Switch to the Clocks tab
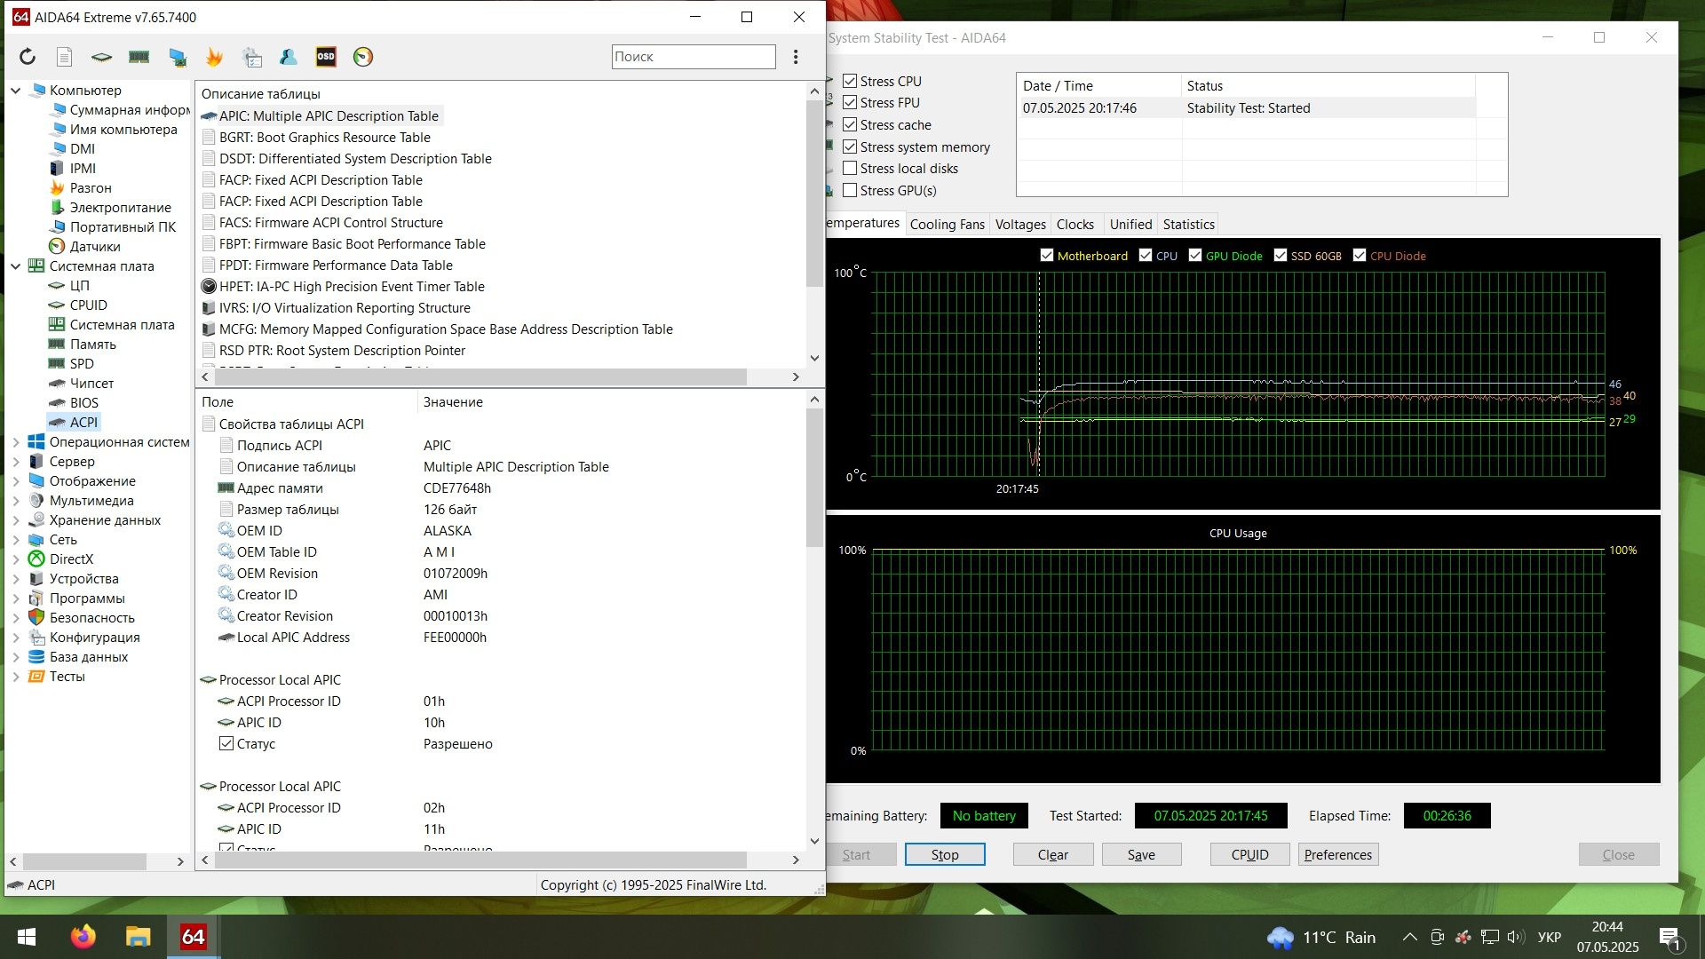This screenshot has height=959, width=1705. click(x=1075, y=224)
